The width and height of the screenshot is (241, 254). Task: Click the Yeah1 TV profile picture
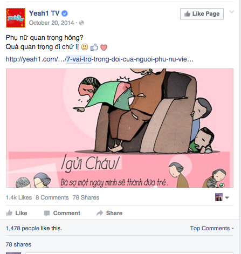pyautogui.click(x=16, y=18)
